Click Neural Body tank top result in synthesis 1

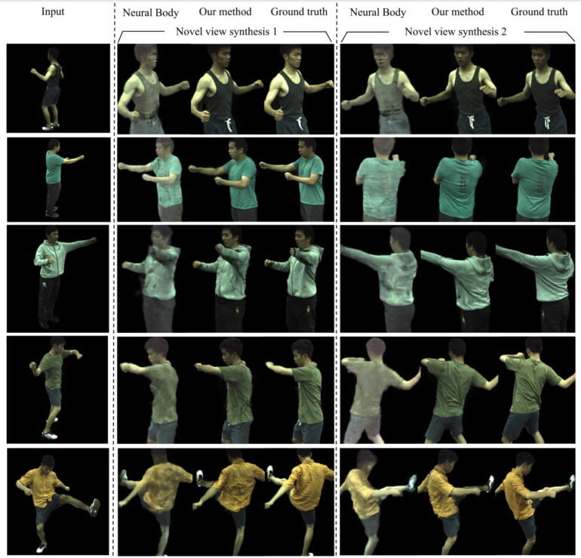click(149, 89)
